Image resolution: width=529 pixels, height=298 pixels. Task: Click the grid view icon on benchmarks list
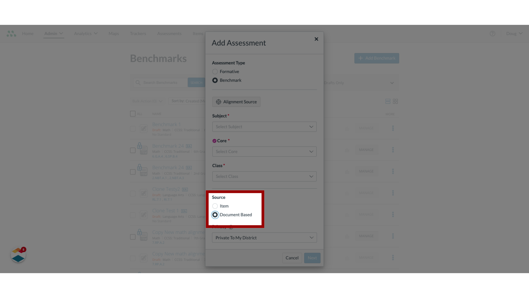tap(395, 101)
